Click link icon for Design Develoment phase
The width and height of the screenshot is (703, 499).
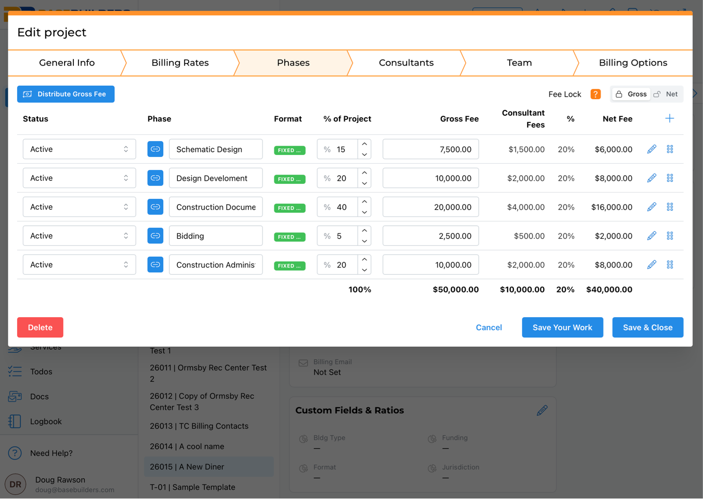click(x=155, y=178)
